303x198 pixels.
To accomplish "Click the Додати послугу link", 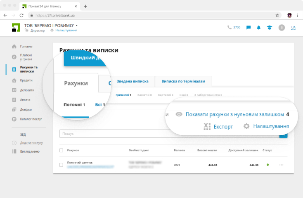I will pyautogui.click(x=31, y=143).
